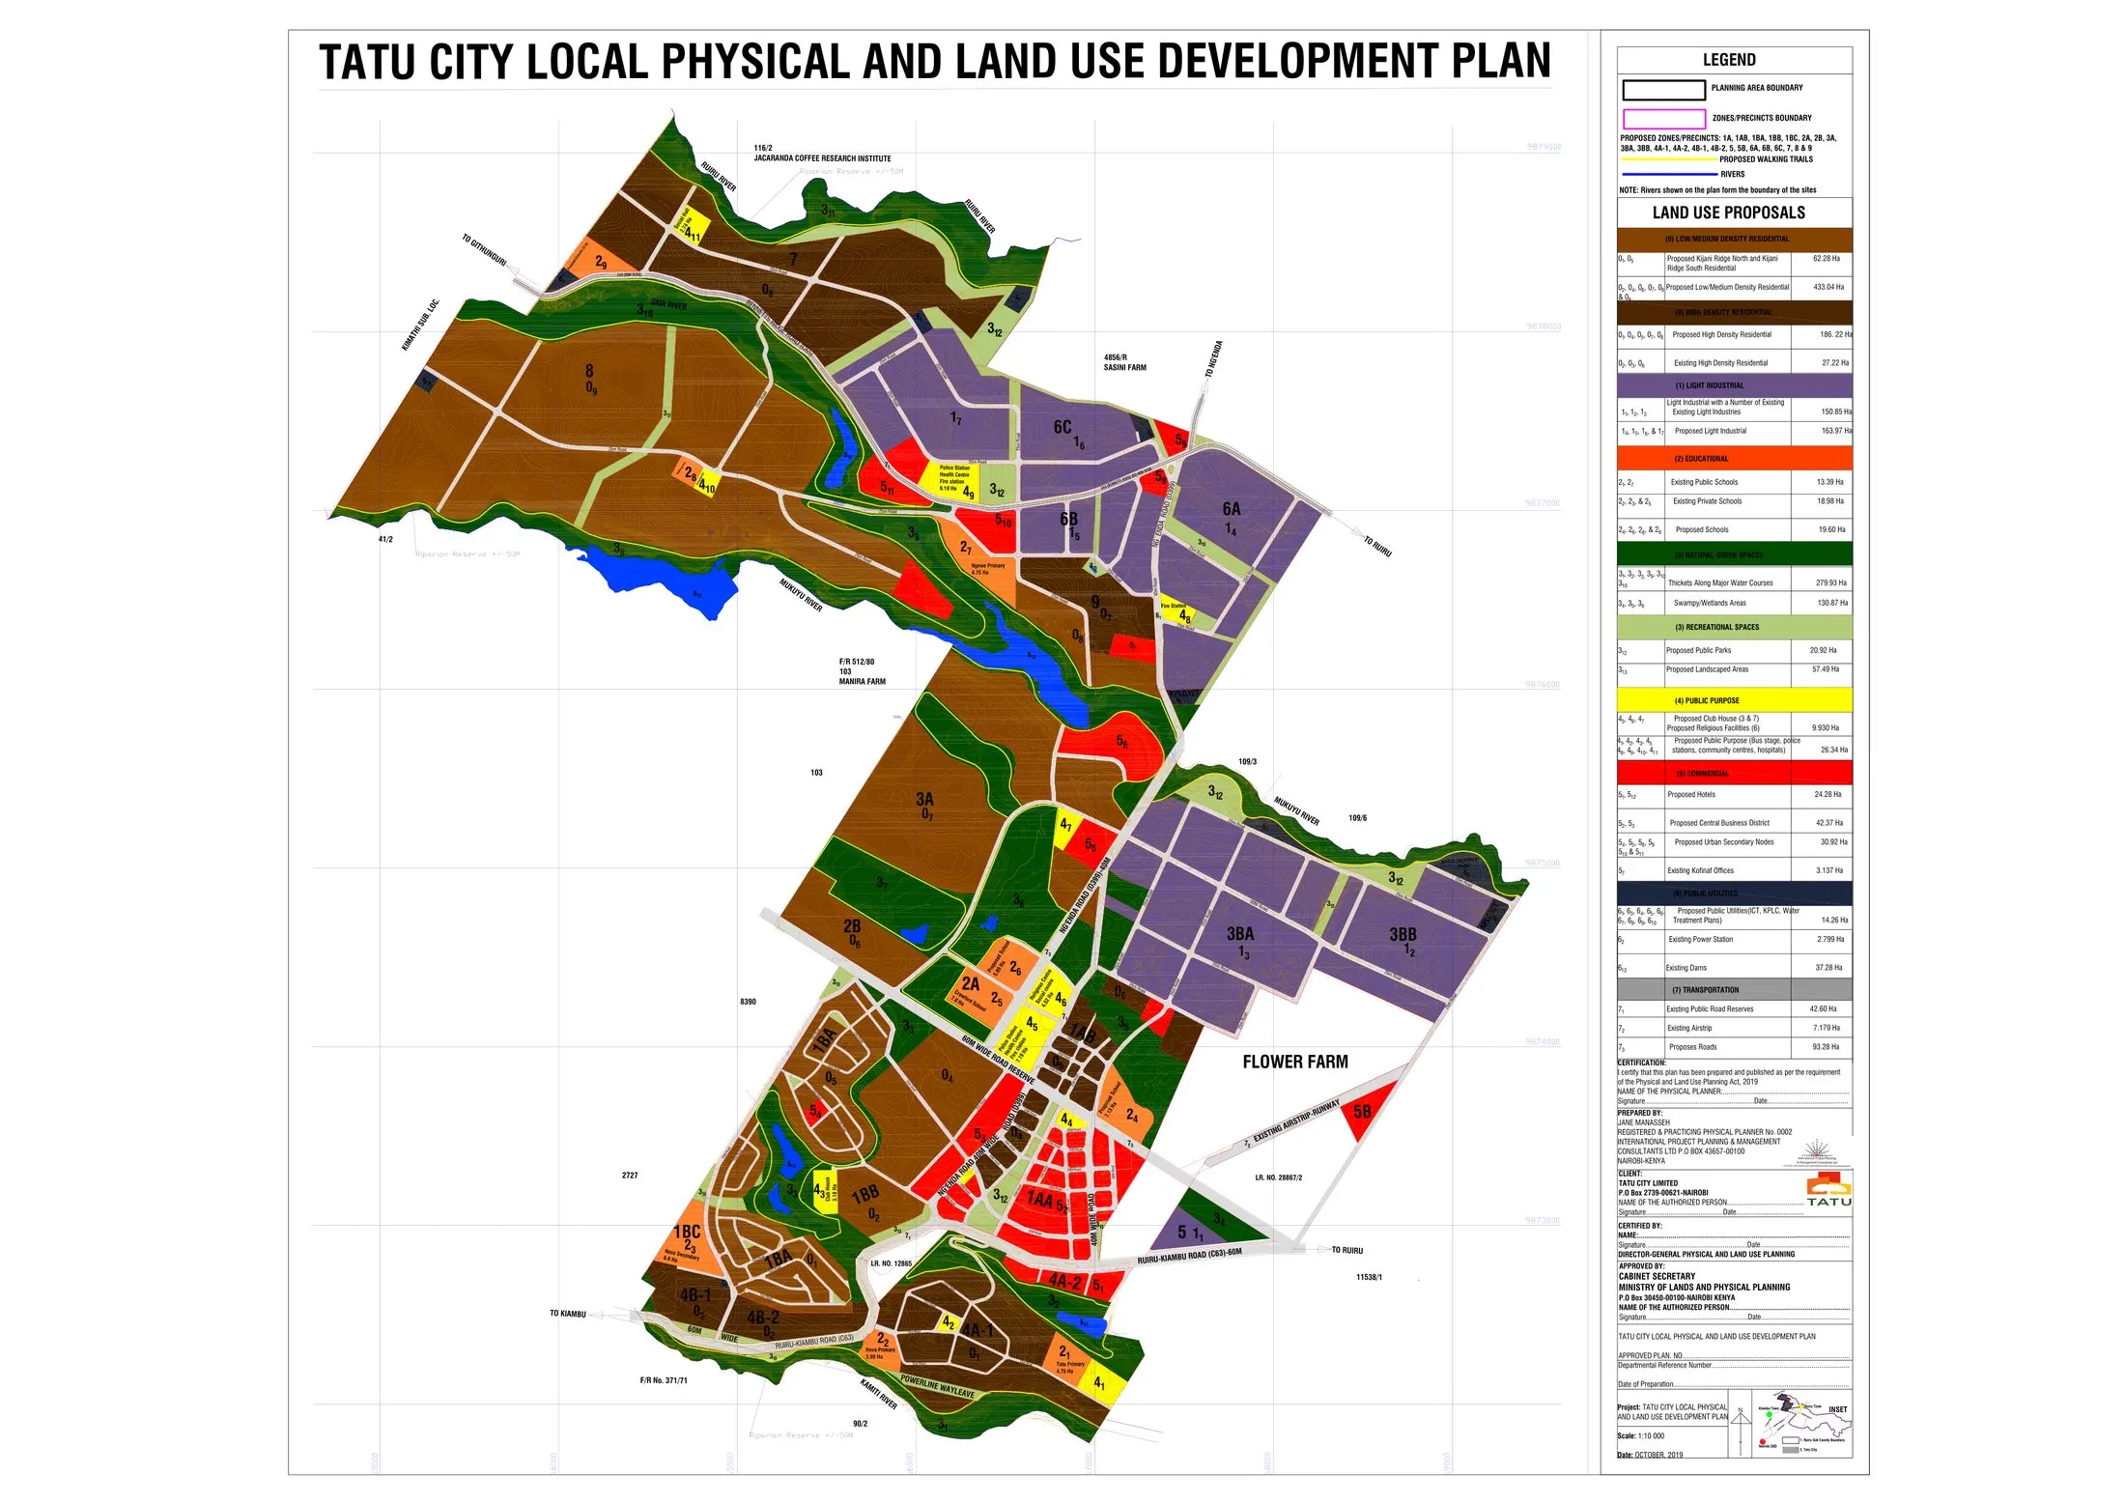Select the gray Transportation legend band
Viewport: 2125px width, 1503px height.
(x=1735, y=990)
